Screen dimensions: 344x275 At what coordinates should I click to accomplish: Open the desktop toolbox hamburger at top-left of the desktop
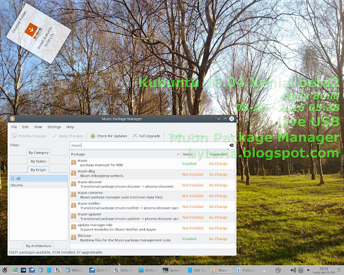point(3,4)
